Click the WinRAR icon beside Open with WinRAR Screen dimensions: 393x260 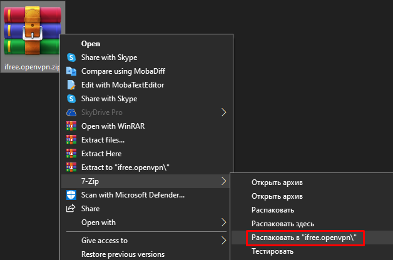coord(71,126)
